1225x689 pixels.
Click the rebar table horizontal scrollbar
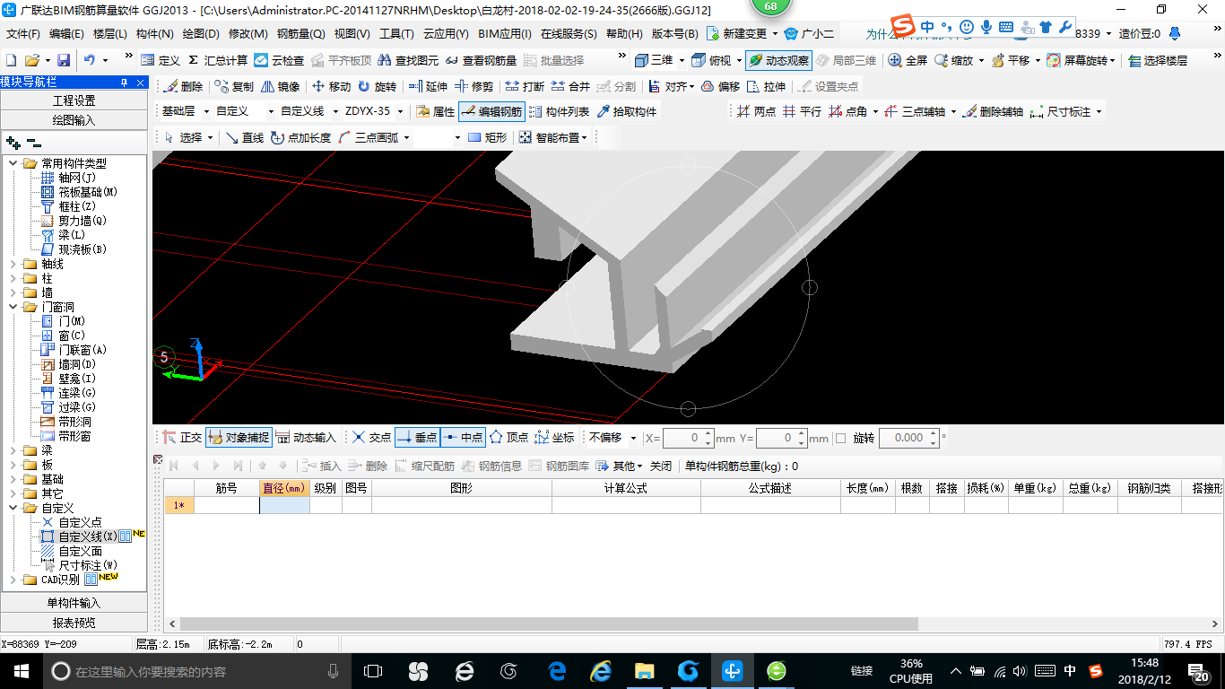[x=549, y=624]
